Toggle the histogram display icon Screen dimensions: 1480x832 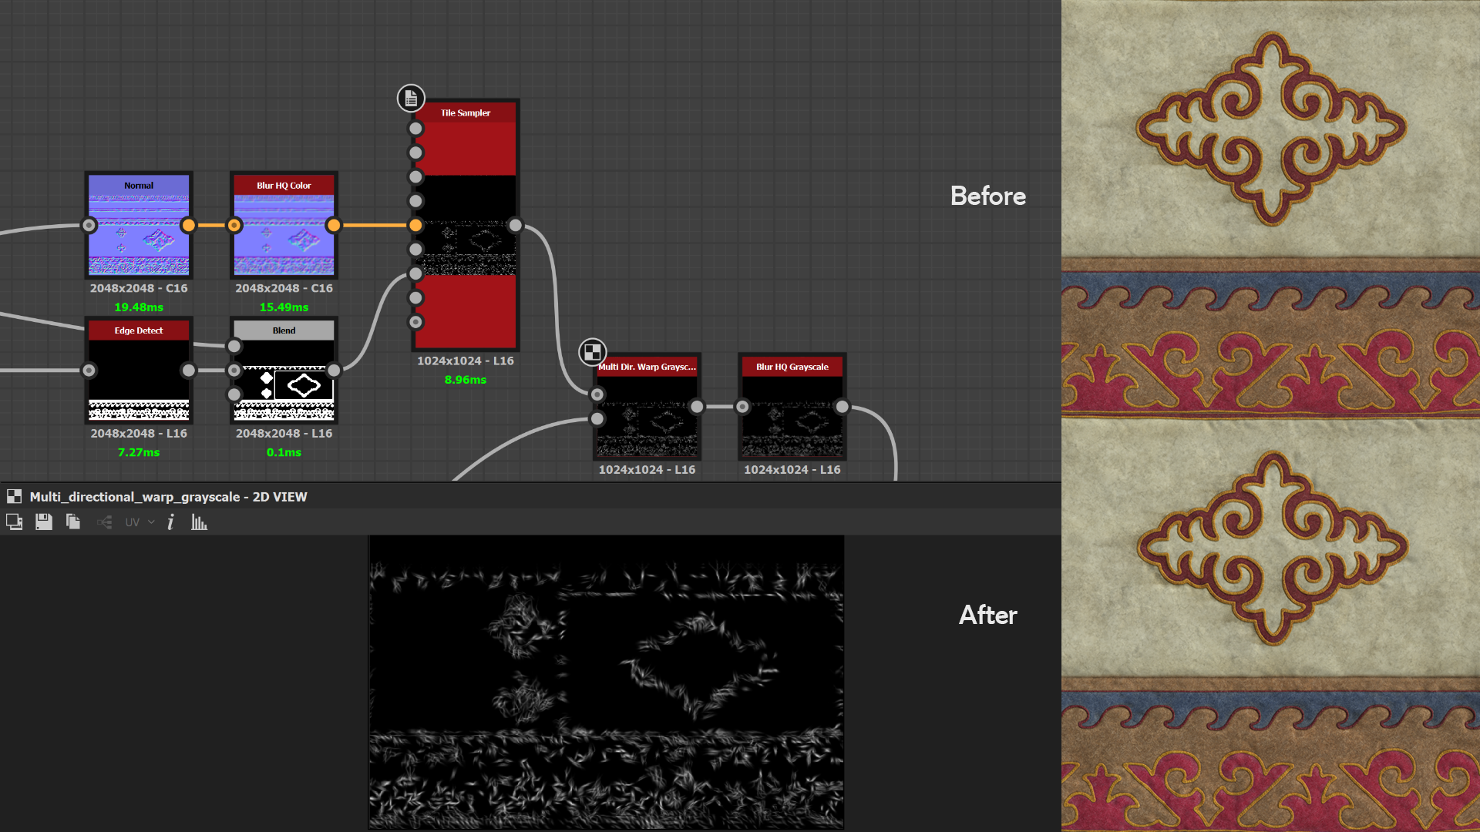point(199,522)
